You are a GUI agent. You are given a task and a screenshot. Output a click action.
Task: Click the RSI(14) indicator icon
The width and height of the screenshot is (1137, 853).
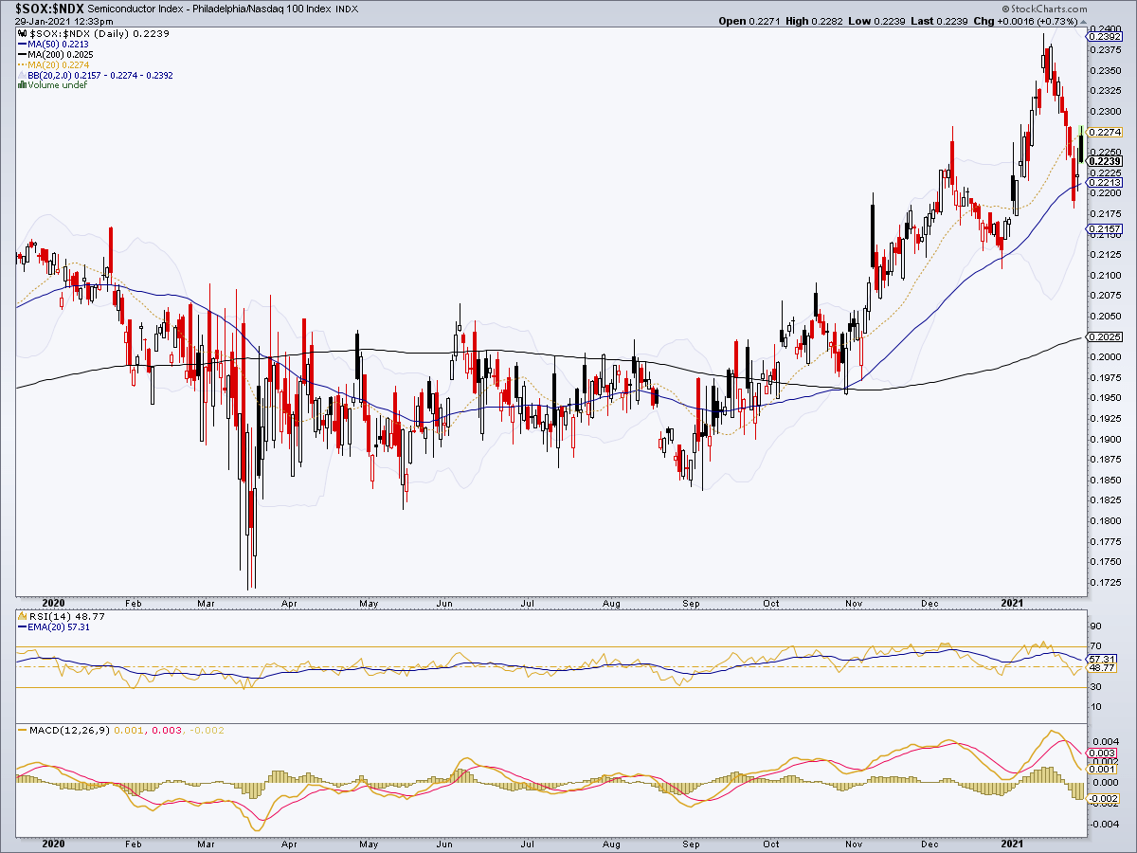click(x=22, y=616)
